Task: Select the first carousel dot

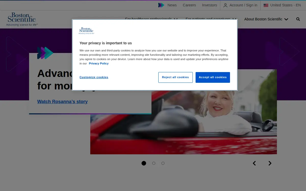Action: tap(144, 163)
